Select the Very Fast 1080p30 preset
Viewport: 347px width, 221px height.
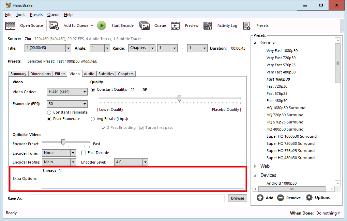[282, 51]
